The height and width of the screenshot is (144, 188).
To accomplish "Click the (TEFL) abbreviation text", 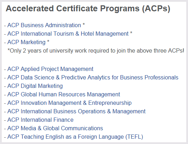I will 134,137.
